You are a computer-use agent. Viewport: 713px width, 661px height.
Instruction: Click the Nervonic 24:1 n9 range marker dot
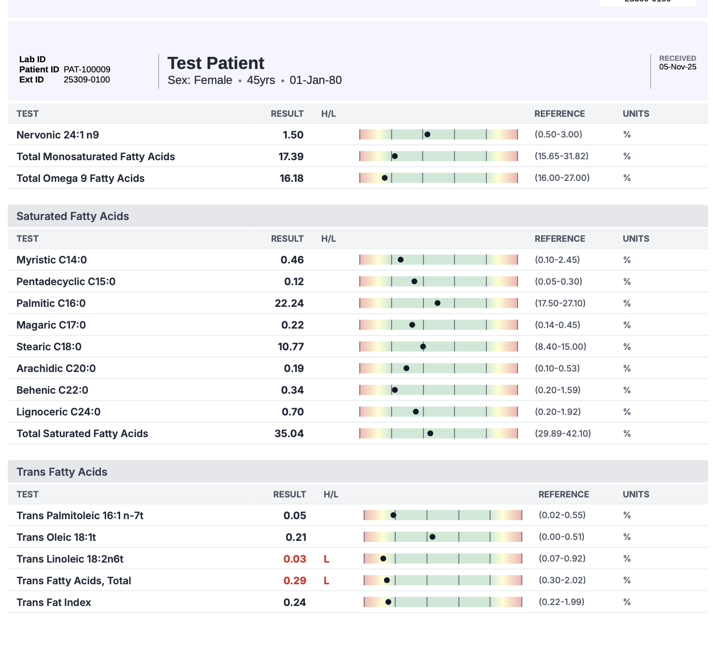point(427,135)
